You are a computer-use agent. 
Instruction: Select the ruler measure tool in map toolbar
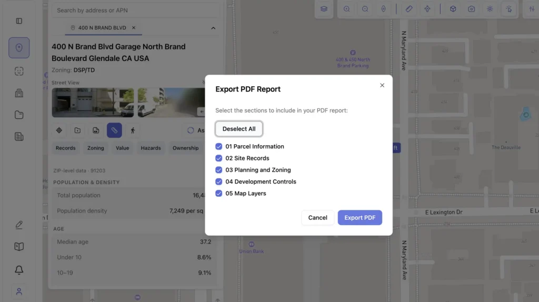click(409, 9)
